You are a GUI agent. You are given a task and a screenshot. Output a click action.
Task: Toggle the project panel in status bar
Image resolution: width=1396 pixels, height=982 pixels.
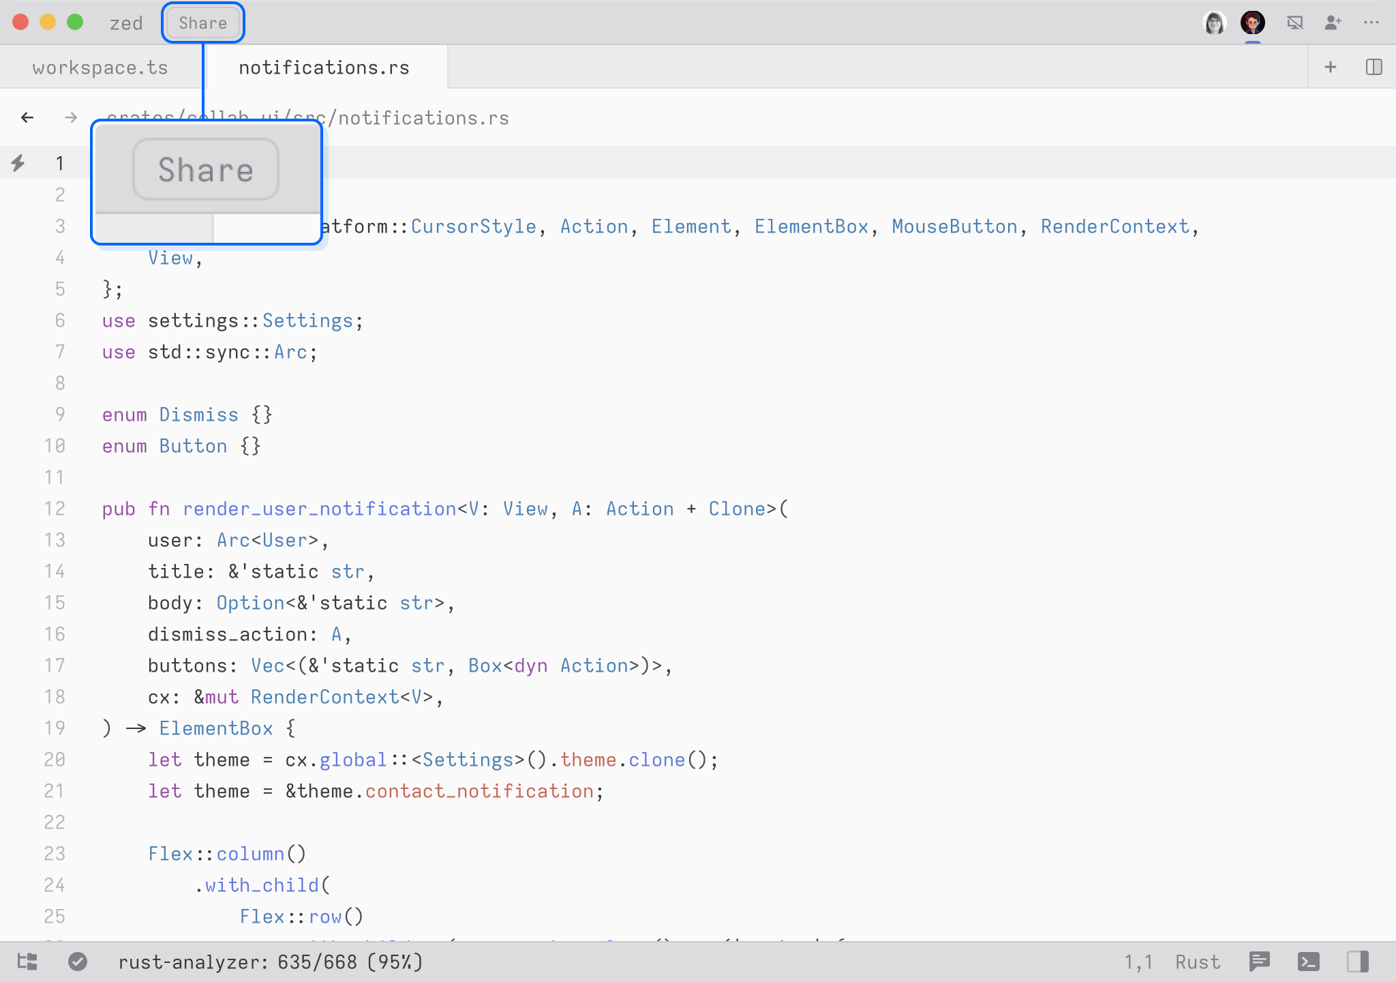click(x=27, y=962)
